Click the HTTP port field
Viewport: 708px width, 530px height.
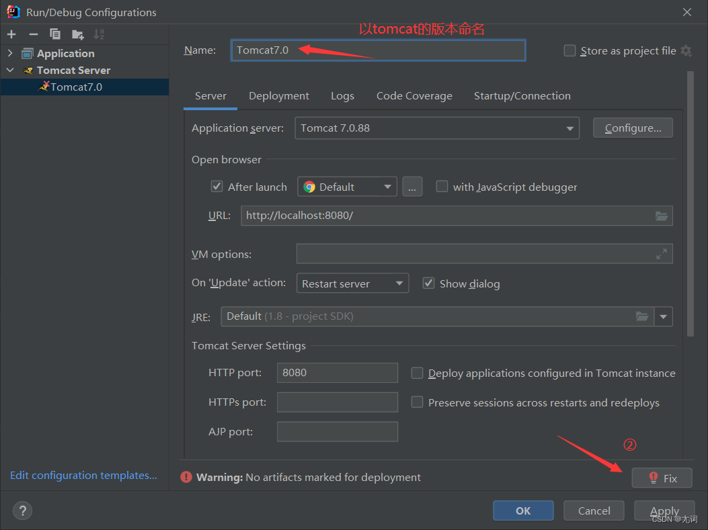(x=338, y=373)
